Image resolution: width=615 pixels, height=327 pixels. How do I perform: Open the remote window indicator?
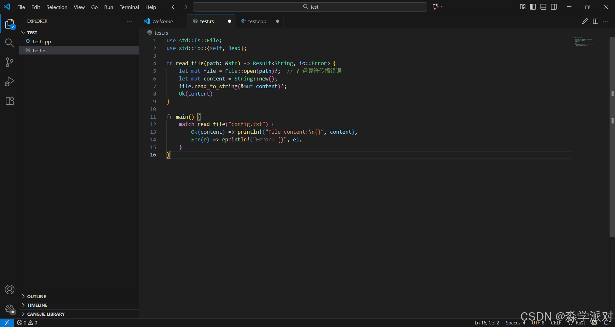pyautogui.click(x=7, y=323)
